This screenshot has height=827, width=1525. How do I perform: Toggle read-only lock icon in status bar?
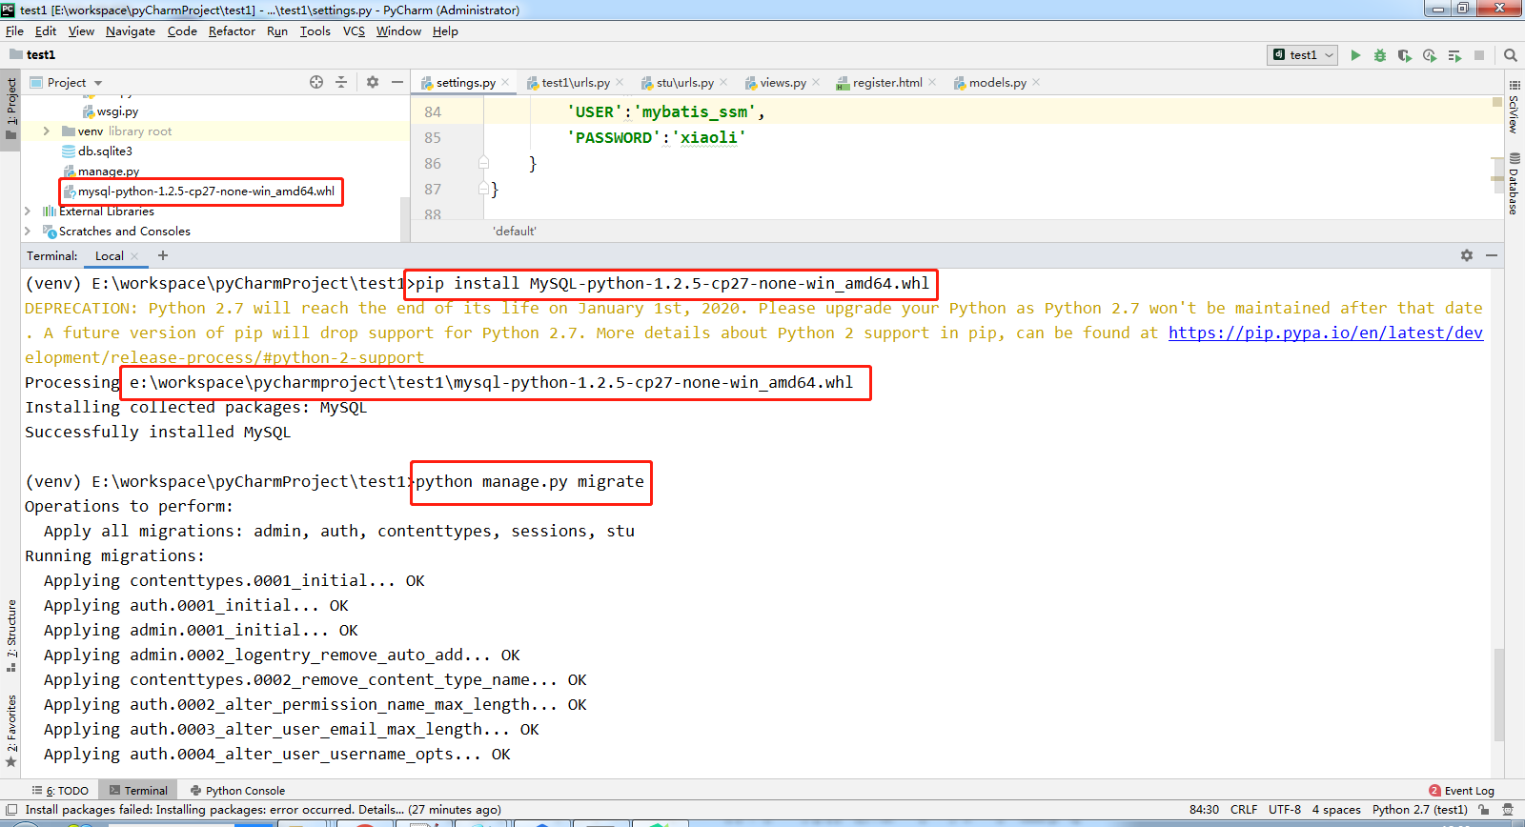pyautogui.click(x=1484, y=810)
